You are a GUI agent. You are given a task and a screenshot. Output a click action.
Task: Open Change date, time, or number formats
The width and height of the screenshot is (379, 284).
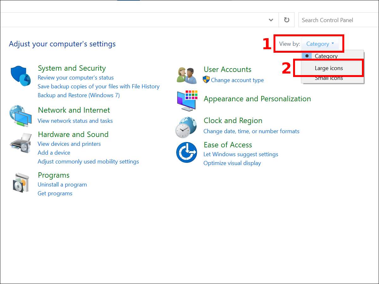[251, 131]
